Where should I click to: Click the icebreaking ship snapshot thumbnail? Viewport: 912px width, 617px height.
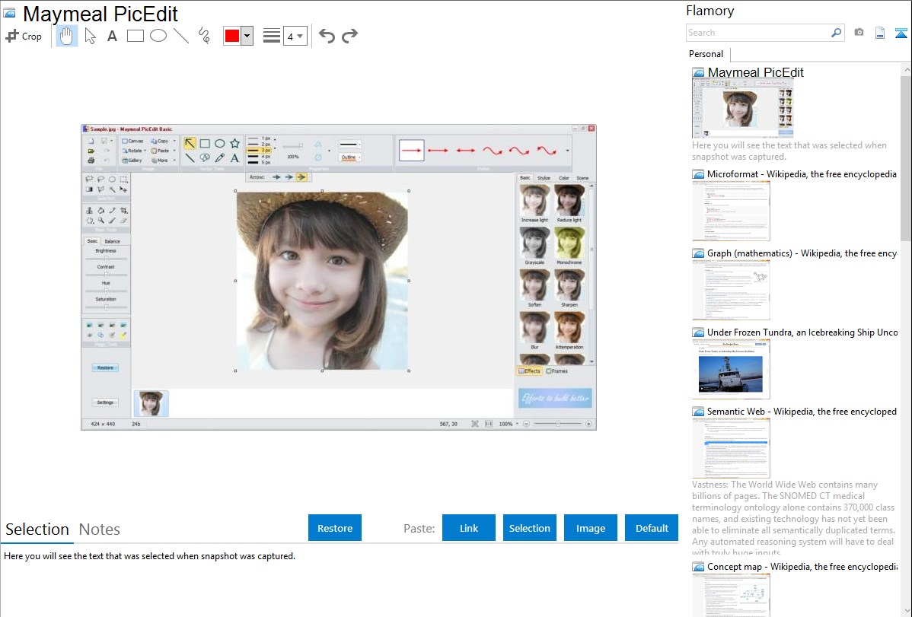pos(731,369)
